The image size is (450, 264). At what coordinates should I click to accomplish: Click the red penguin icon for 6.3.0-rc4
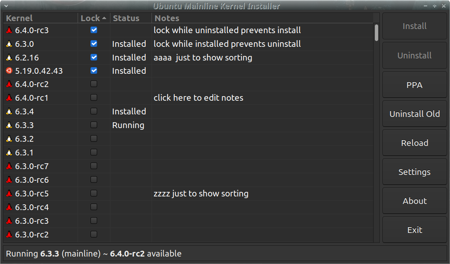tap(9, 207)
